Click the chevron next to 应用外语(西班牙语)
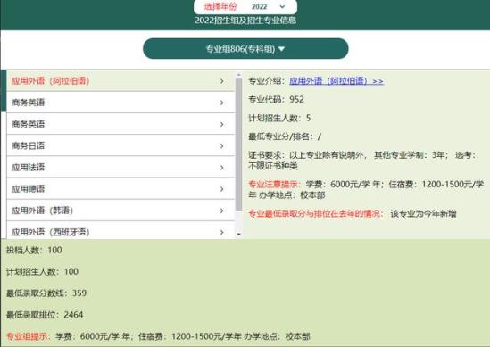 pos(222,232)
